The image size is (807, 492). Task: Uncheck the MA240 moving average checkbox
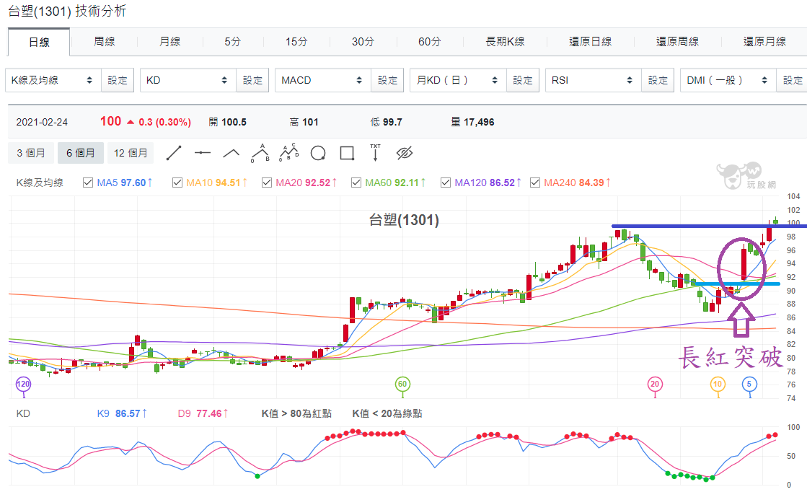534,183
